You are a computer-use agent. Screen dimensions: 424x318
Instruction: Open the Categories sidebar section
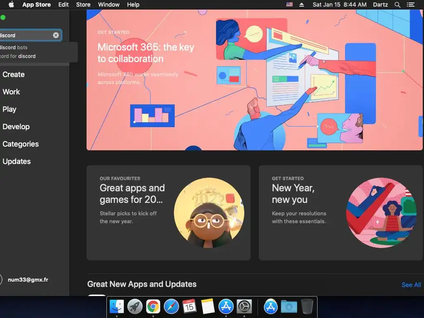(x=21, y=144)
